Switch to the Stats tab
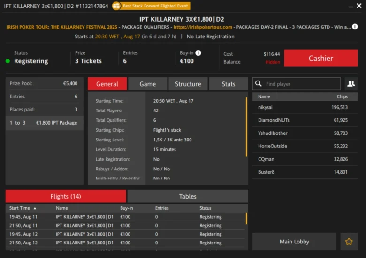Image resolution: width=366 pixels, height=258 pixels. (x=229, y=84)
